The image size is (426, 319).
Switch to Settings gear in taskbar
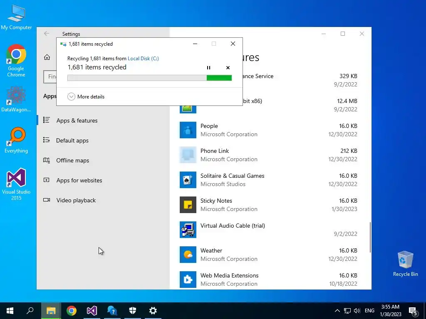click(x=153, y=311)
